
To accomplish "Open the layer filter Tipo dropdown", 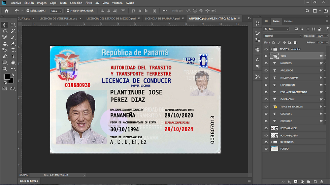I will (276, 29).
